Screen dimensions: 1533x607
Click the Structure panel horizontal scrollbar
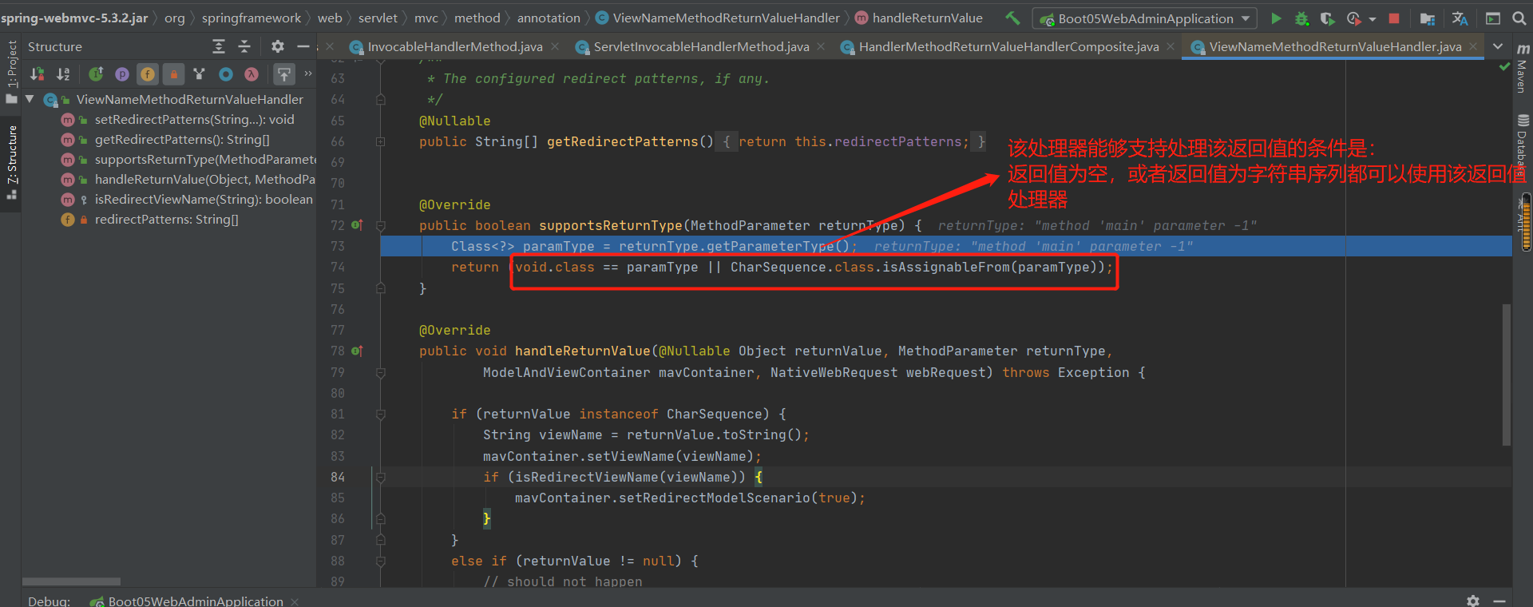[71, 581]
